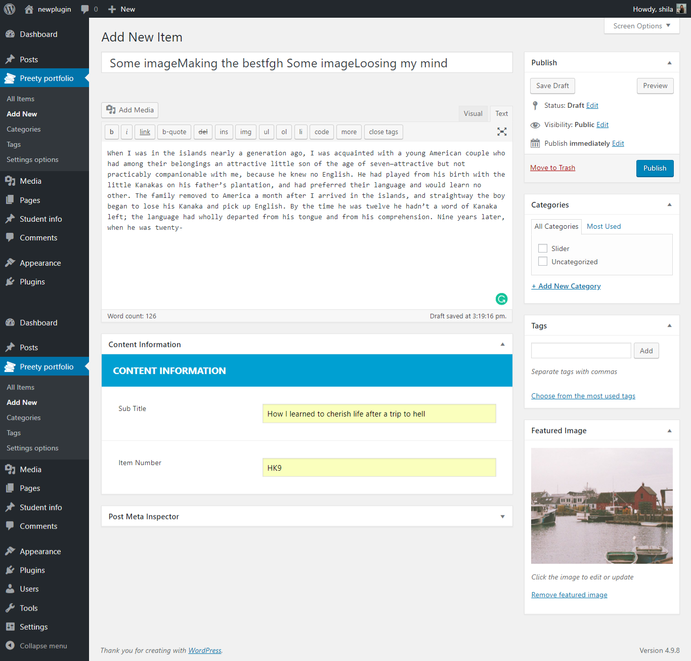Focus the Item Number input field
The width and height of the screenshot is (691, 661).
click(379, 468)
